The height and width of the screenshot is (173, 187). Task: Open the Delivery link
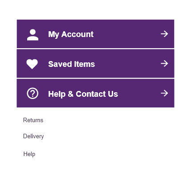click(33, 136)
